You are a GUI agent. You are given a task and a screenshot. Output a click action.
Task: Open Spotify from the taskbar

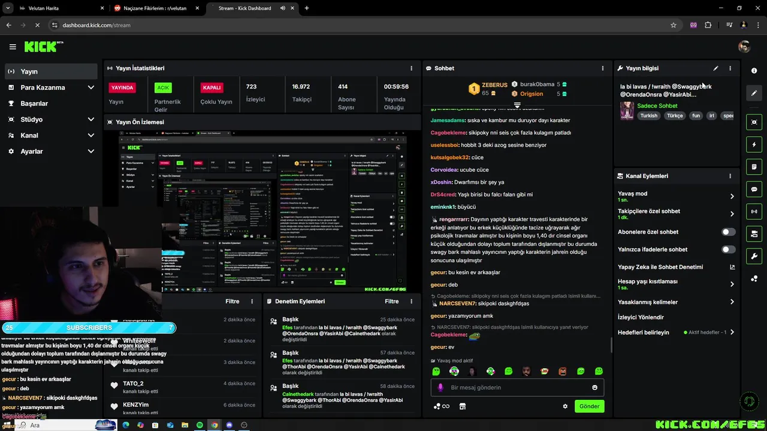coord(200,425)
